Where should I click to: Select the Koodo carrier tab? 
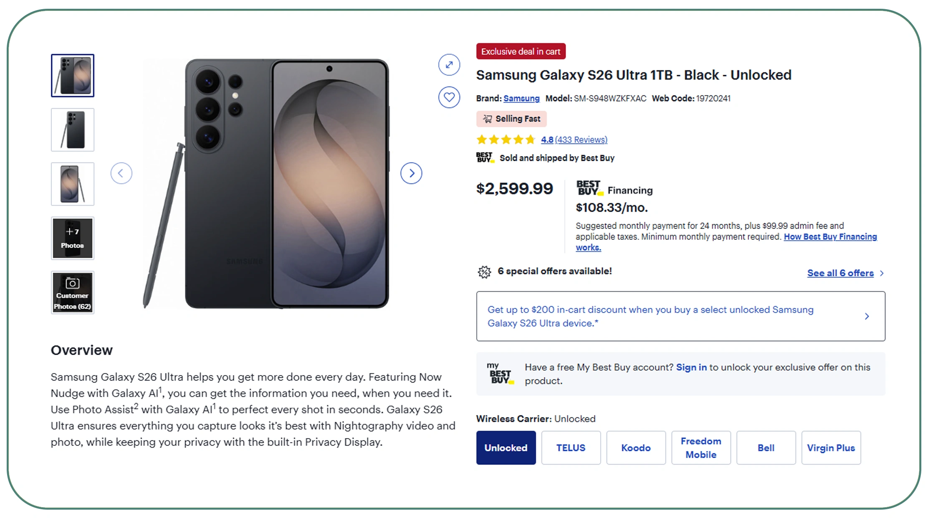pos(636,448)
